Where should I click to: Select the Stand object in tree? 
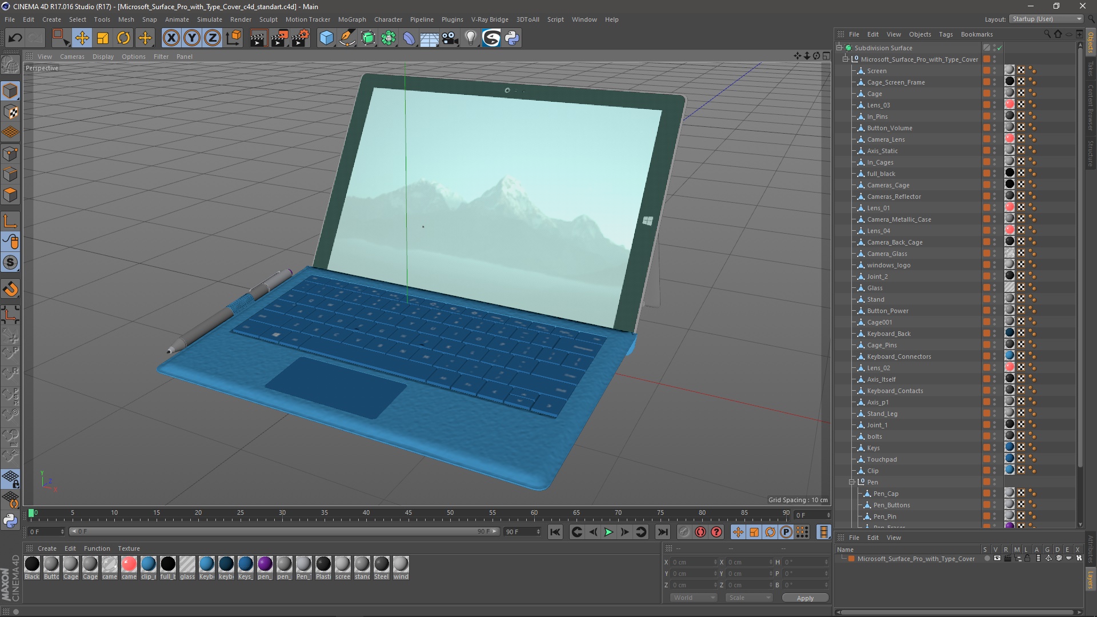(x=875, y=299)
